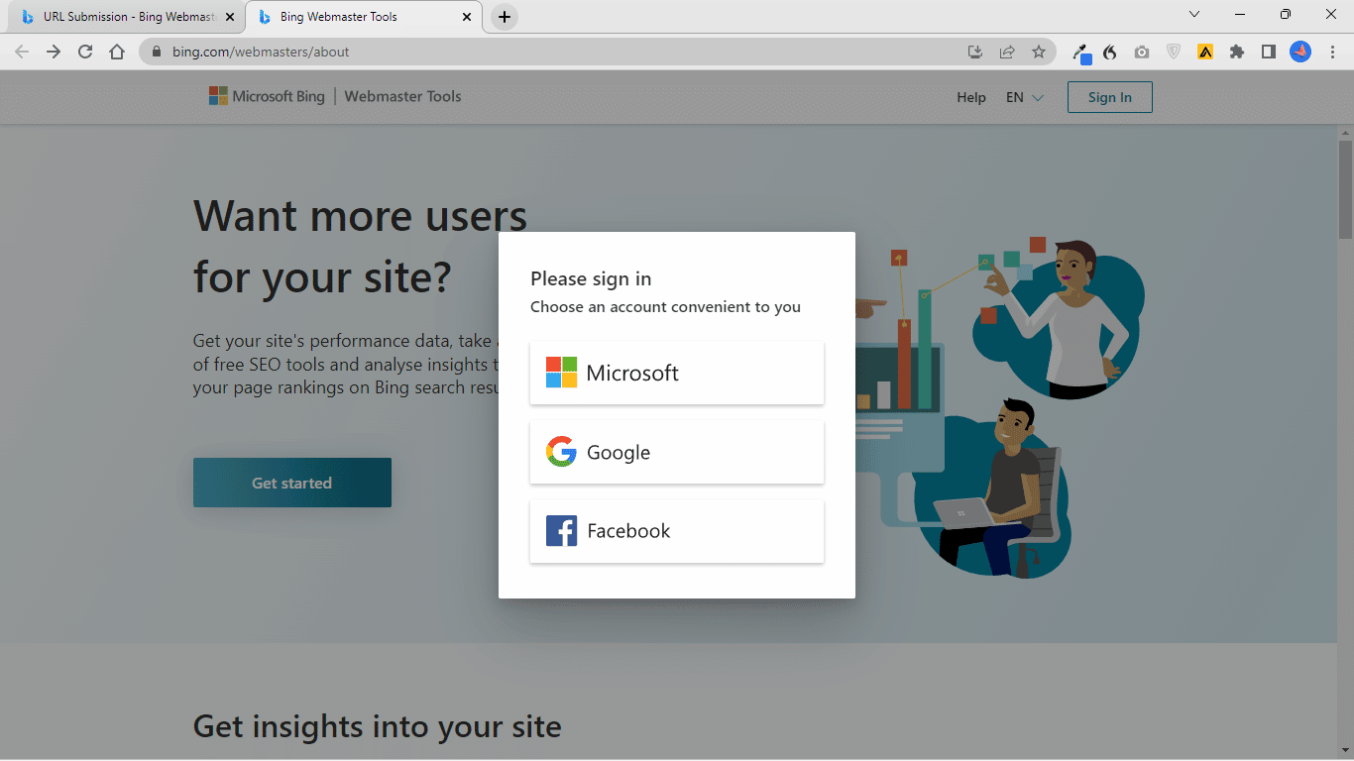Viewport: 1354px width, 761px height.
Task: Click the share icon in address bar
Action: tap(1007, 52)
